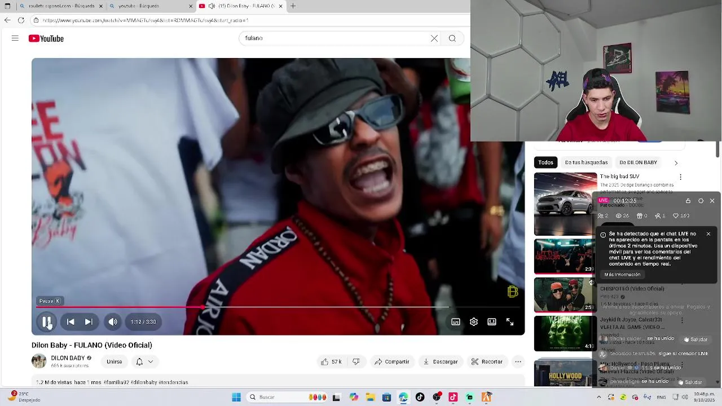This screenshot has width=722, height=406.
Task: Open the Vuelta al Game thumbnail
Action: 564,333
